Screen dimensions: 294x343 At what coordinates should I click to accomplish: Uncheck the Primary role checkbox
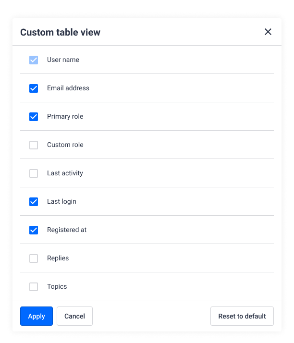[x=34, y=117]
